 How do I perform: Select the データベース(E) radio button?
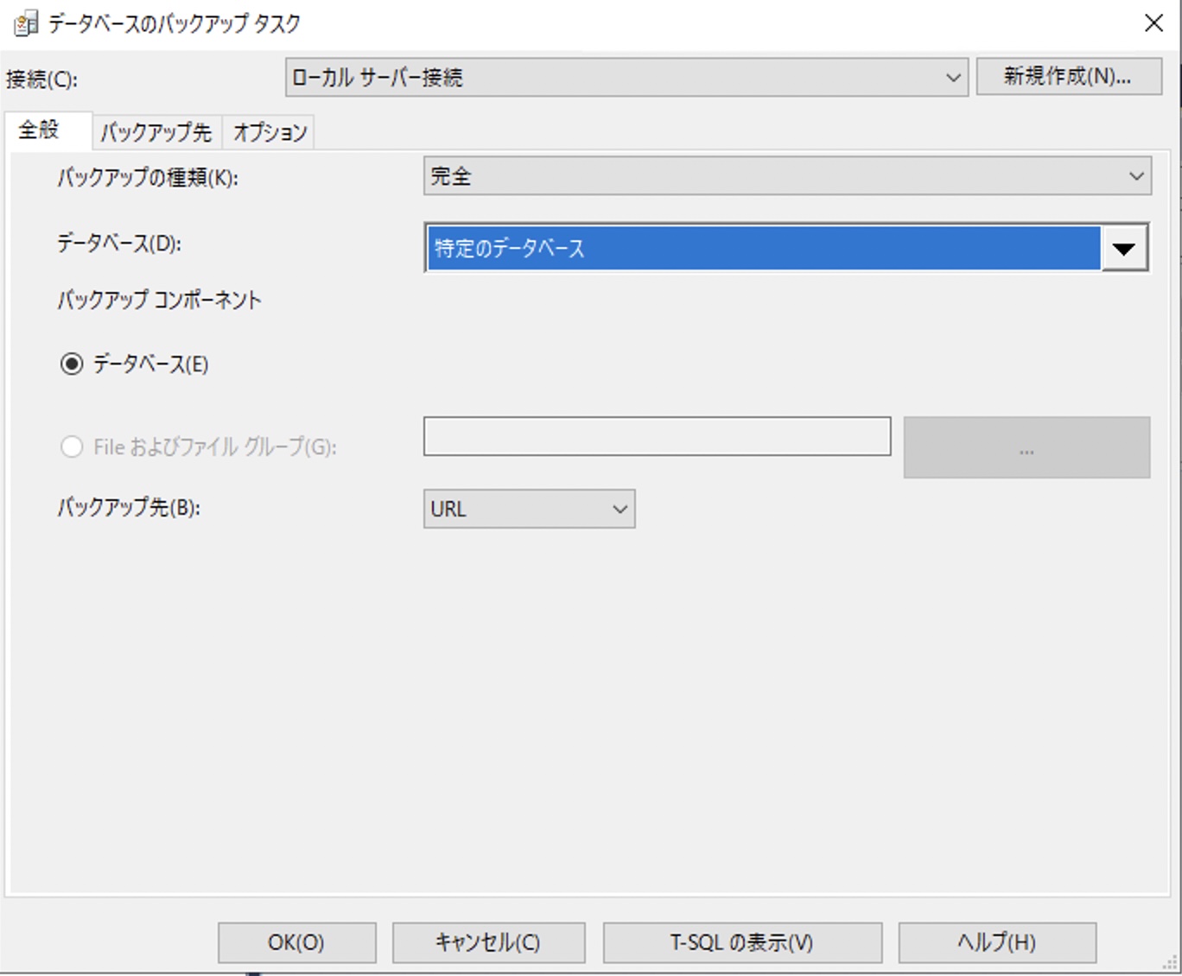pos(72,364)
